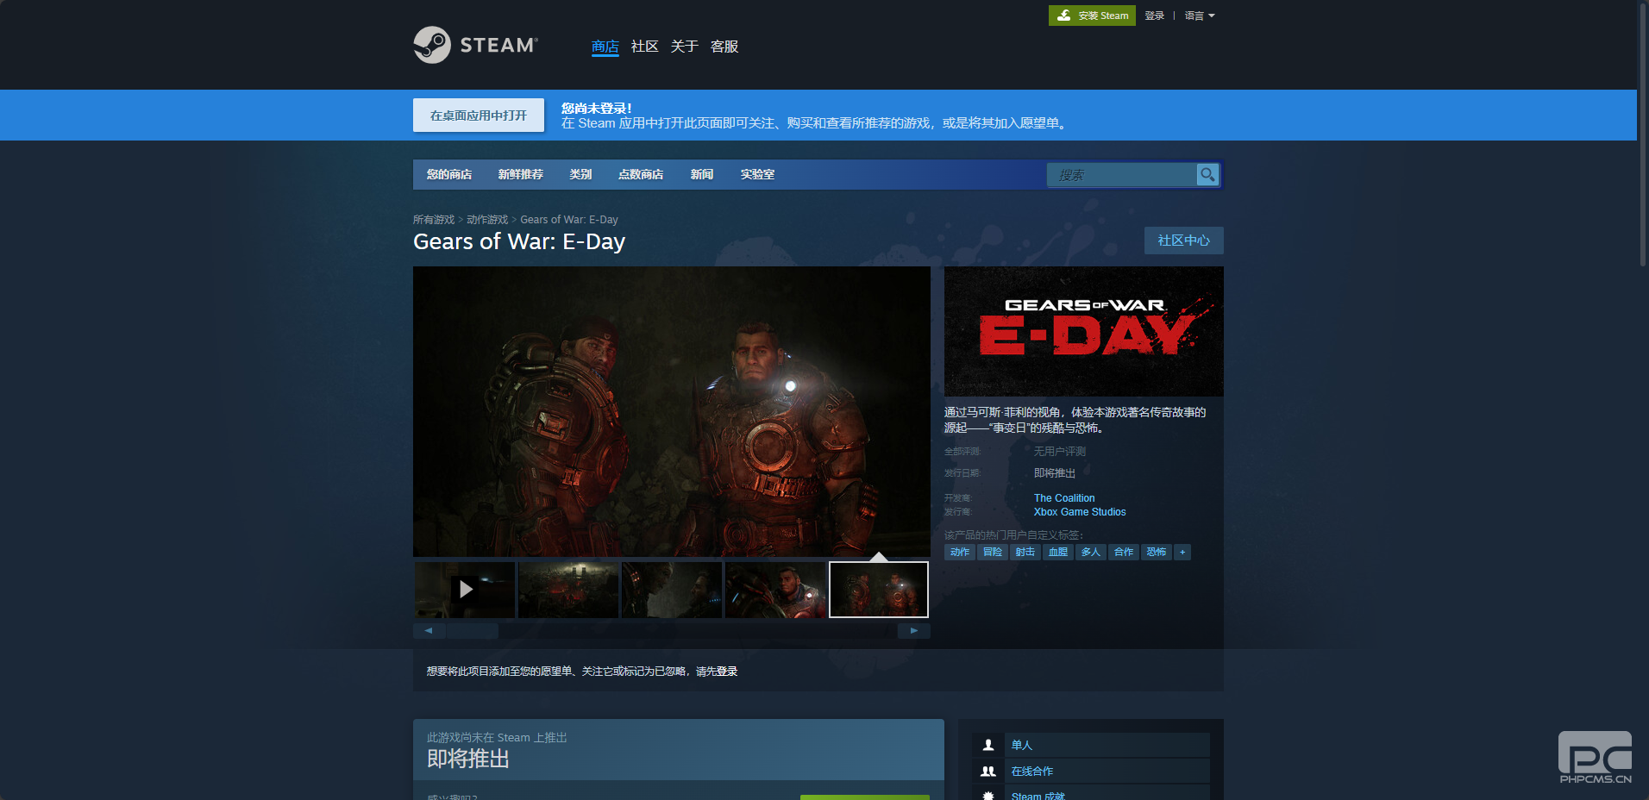Image resolution: width=1649 pixels, height=800 pixels.
Task: Click the plus button to add tag
Action: tap(1182, 552)
